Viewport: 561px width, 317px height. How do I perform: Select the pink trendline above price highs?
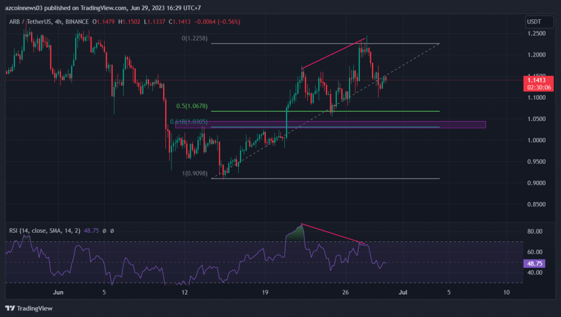pos(334,53)
